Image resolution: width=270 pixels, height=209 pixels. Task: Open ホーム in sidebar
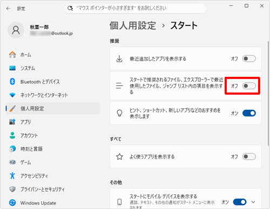pyautogui.click(x=52, y=55)
